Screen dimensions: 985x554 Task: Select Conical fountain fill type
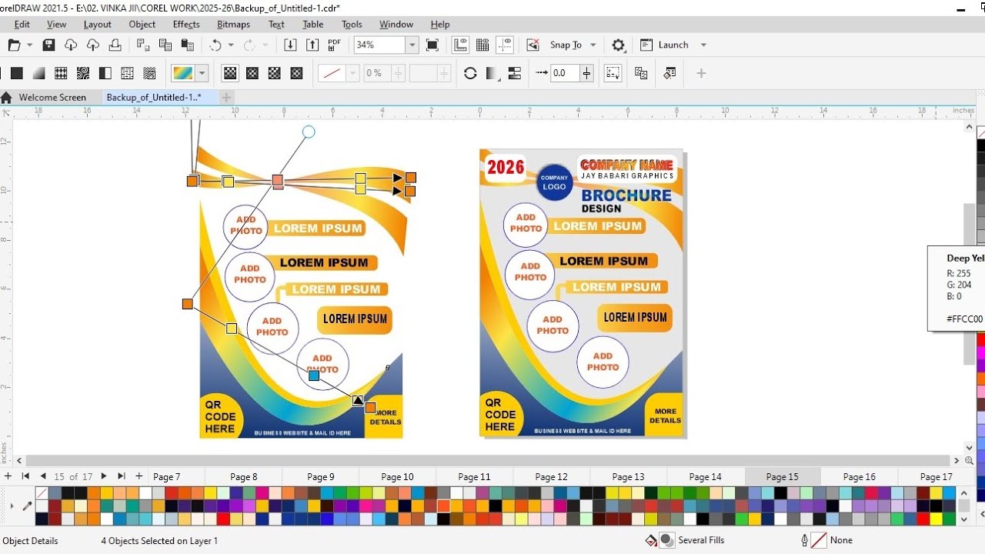point(275,73)
